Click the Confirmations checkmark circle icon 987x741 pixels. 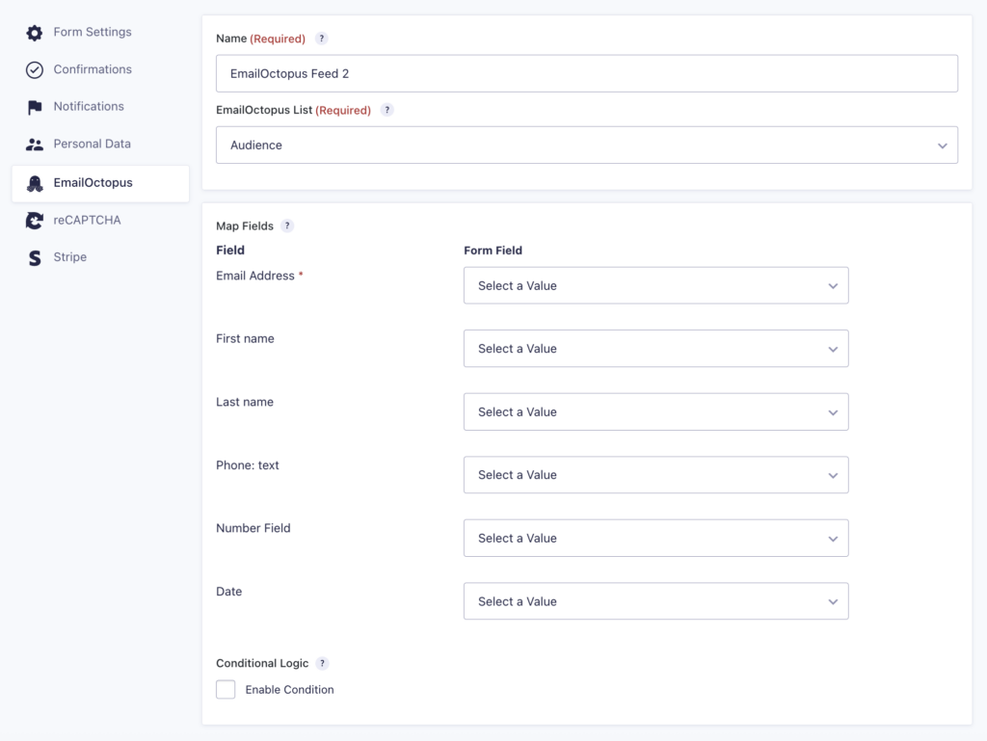pos(35,69)
